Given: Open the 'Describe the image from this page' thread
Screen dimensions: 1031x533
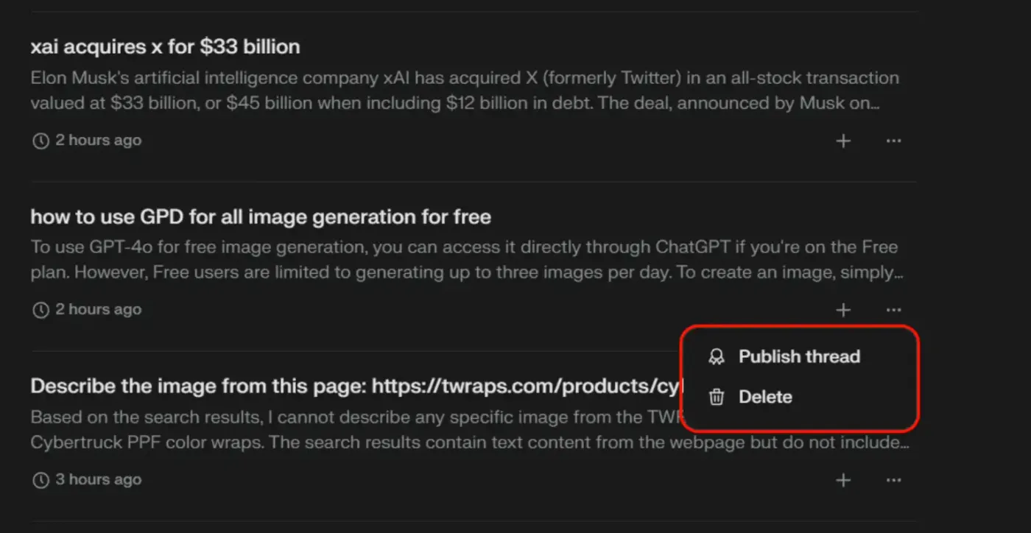Looking at the screenshot, I should [x=357, y=386].
